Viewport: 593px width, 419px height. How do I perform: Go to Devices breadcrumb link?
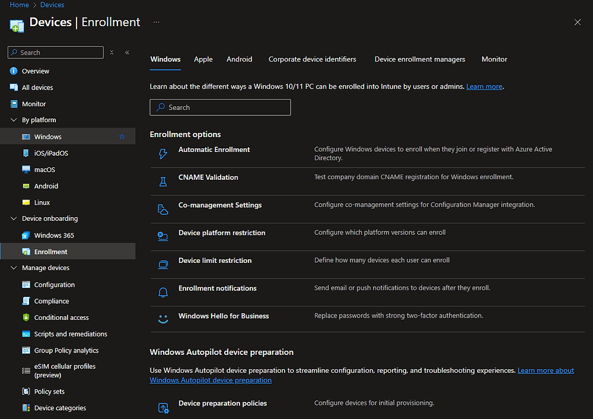[52, 5]
